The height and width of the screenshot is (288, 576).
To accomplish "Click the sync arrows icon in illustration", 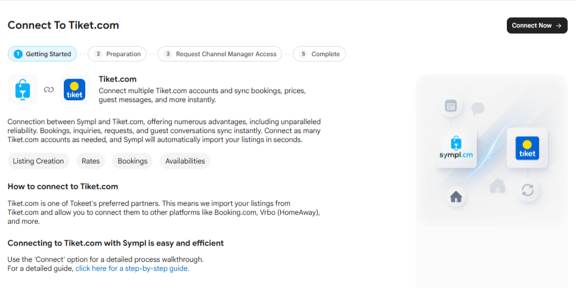I will [528, 190].
